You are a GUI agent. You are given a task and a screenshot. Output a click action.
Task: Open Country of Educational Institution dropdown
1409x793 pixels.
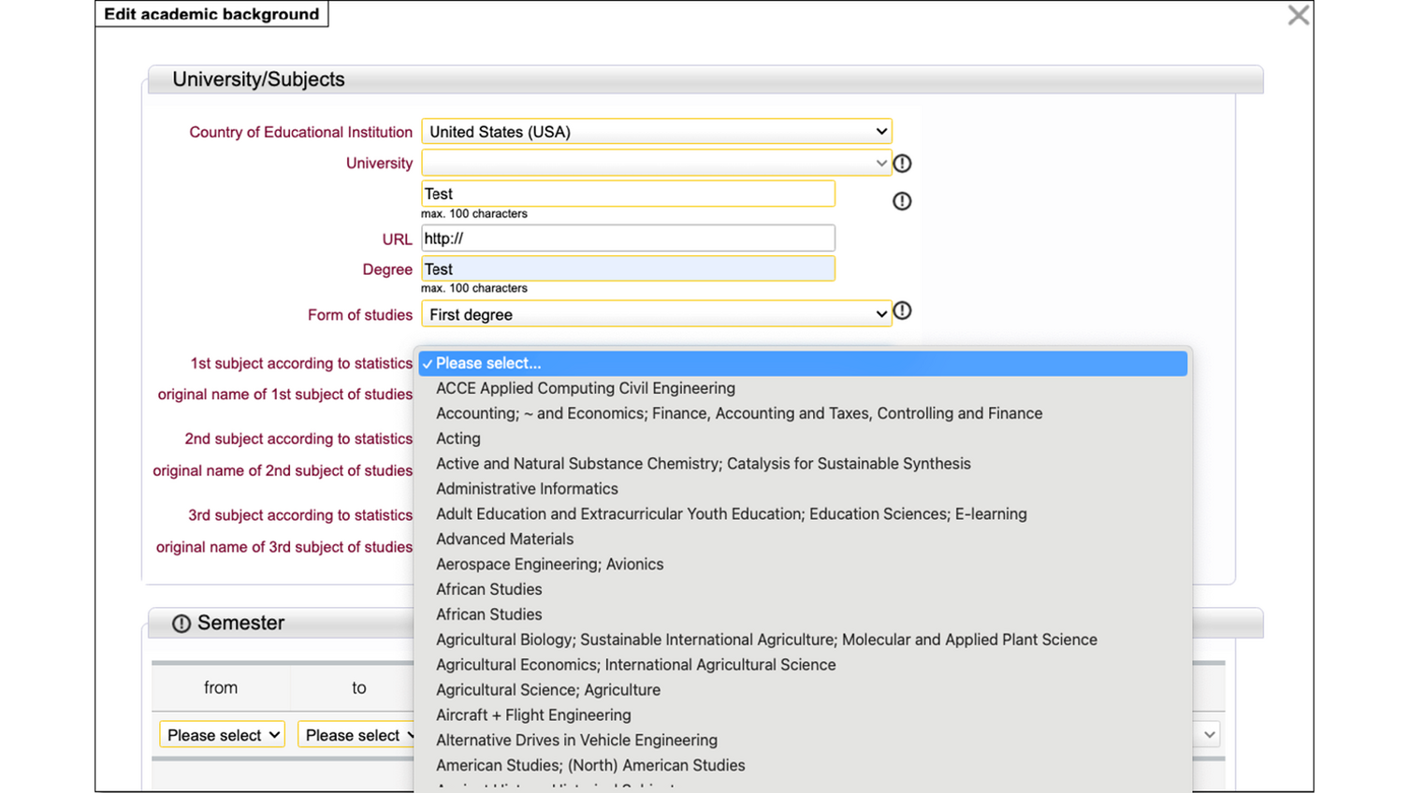656,132
